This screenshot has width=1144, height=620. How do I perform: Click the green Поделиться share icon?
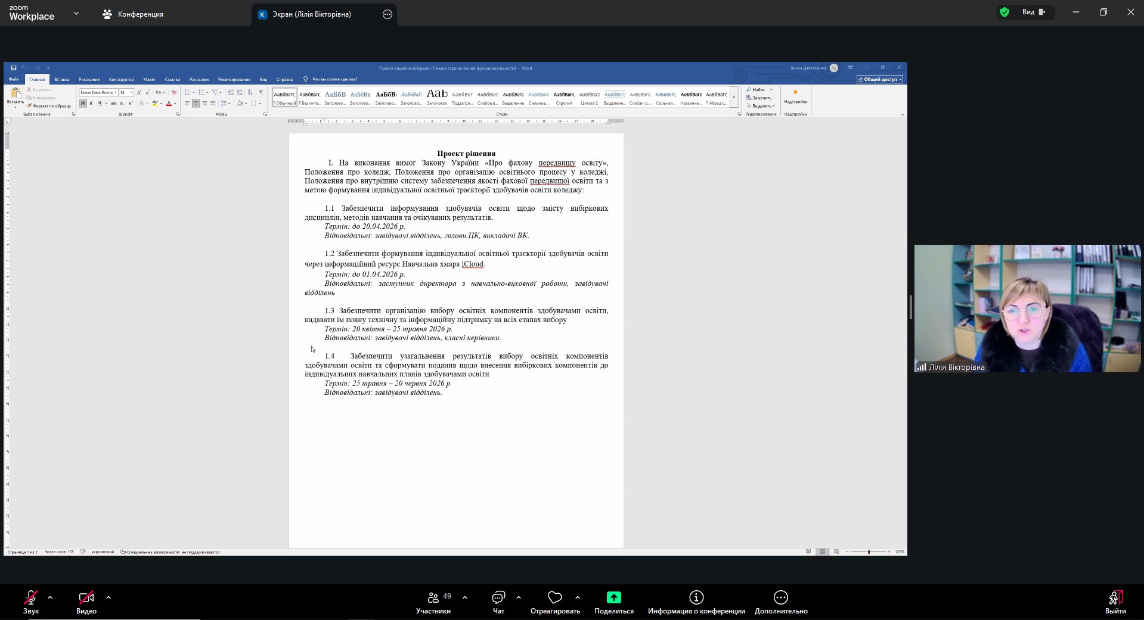[613, 597]
